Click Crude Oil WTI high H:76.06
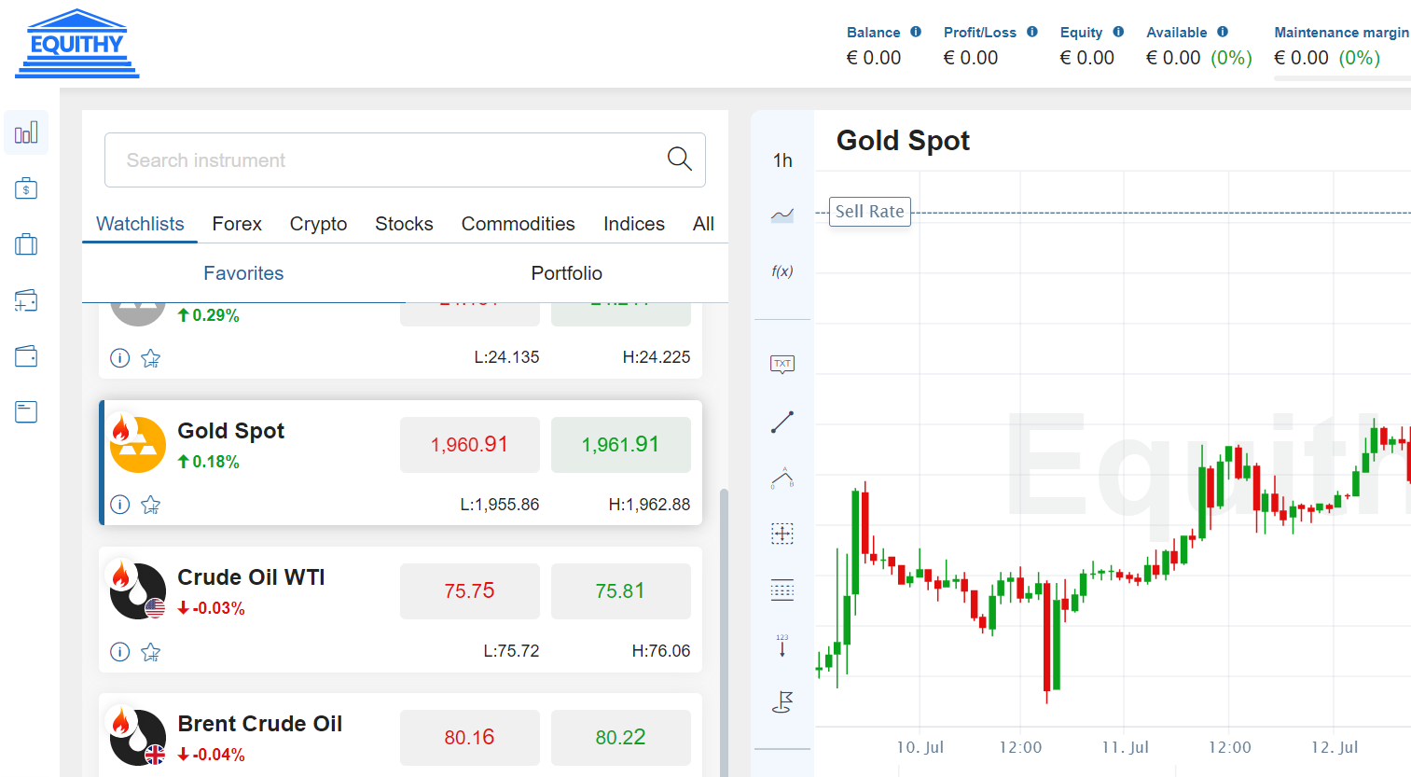The image size is (1411, 777). coord(661,651)
